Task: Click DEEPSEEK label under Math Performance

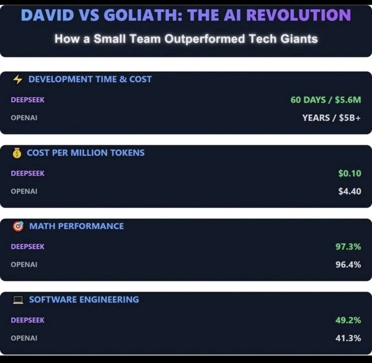Action: click(x=27, y=247)
